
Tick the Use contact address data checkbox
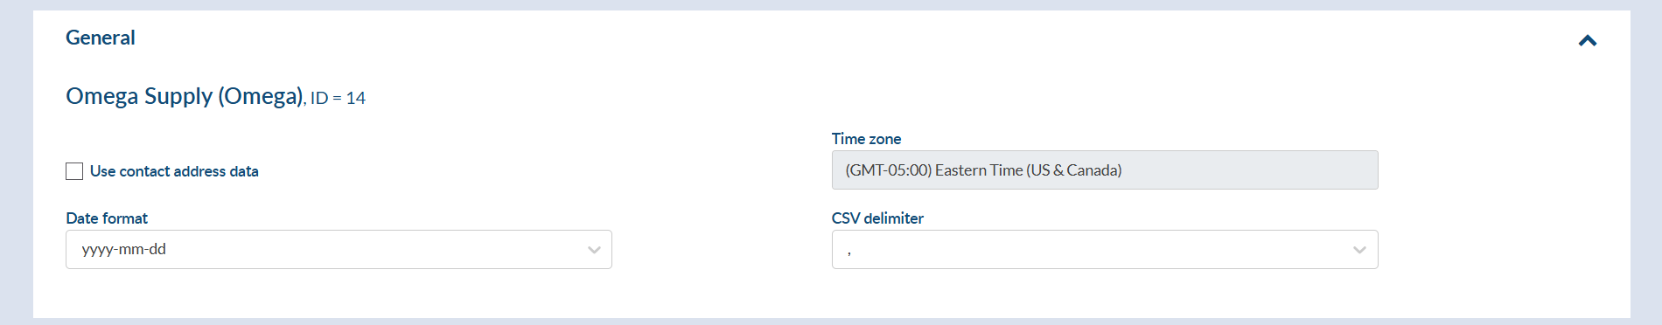click(74, 171)
